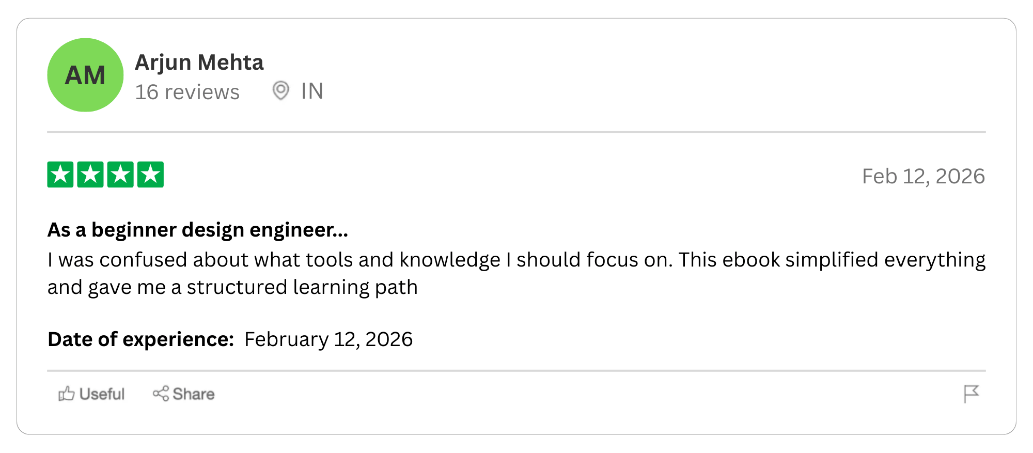Mark review as Useful via text label
The image size is (1033, 453).
point(102,394)
